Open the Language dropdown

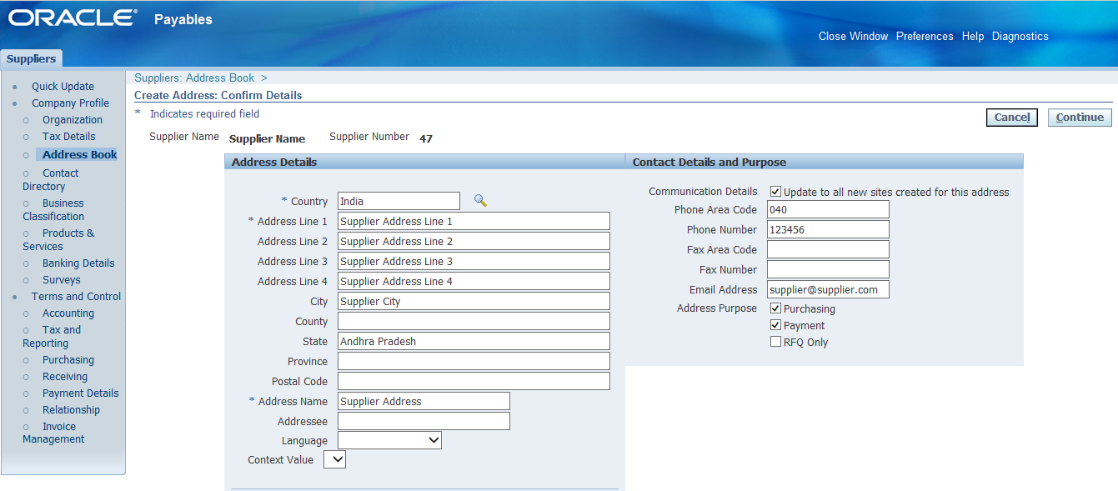click(389, 440)
